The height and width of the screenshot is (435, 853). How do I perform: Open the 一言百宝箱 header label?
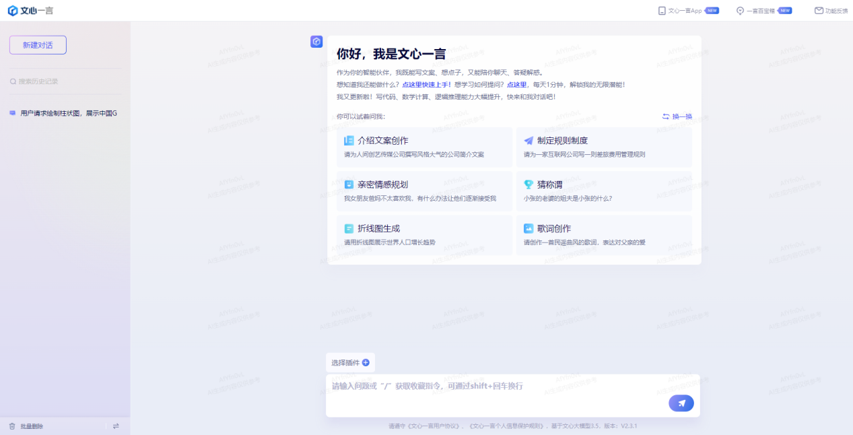(761, 11)
